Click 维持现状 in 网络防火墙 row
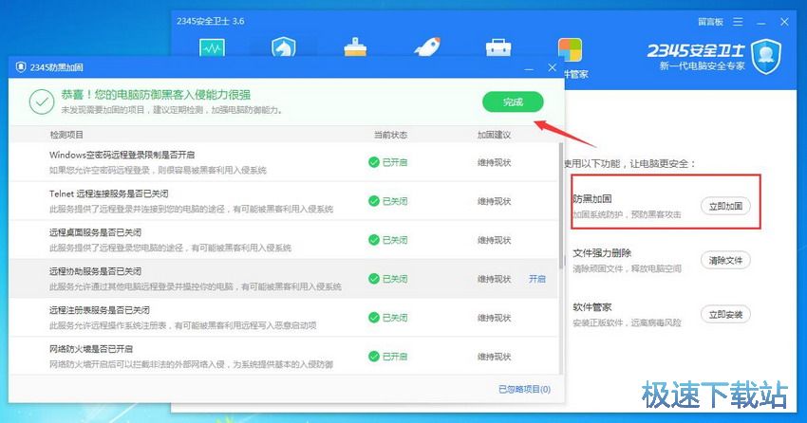807x423 pixels. pyautogui.click(x=494, y=357)
